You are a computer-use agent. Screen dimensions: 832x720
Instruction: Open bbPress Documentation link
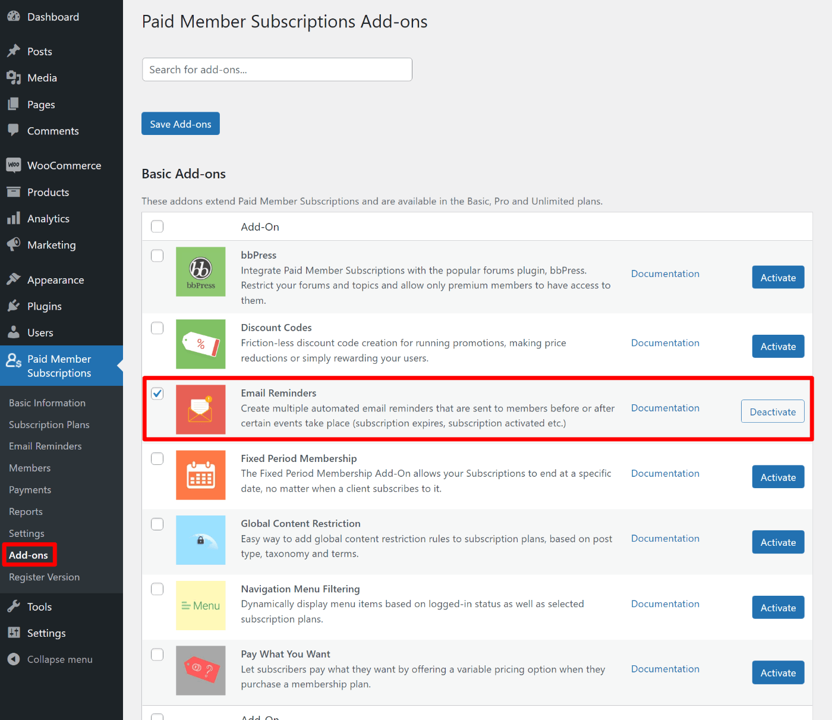665,273
